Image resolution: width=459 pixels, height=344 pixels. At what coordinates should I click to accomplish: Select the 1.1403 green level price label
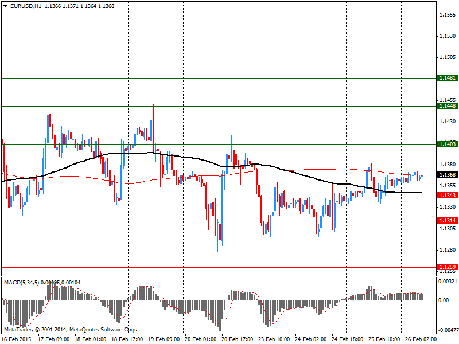(x=448, y=144)
